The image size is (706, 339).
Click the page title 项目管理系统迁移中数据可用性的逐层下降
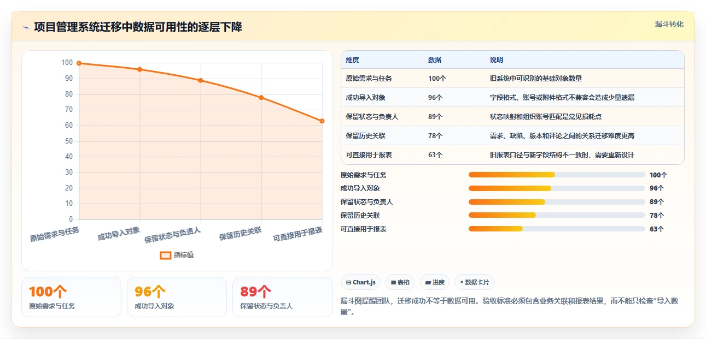click(x=138, y=27)
